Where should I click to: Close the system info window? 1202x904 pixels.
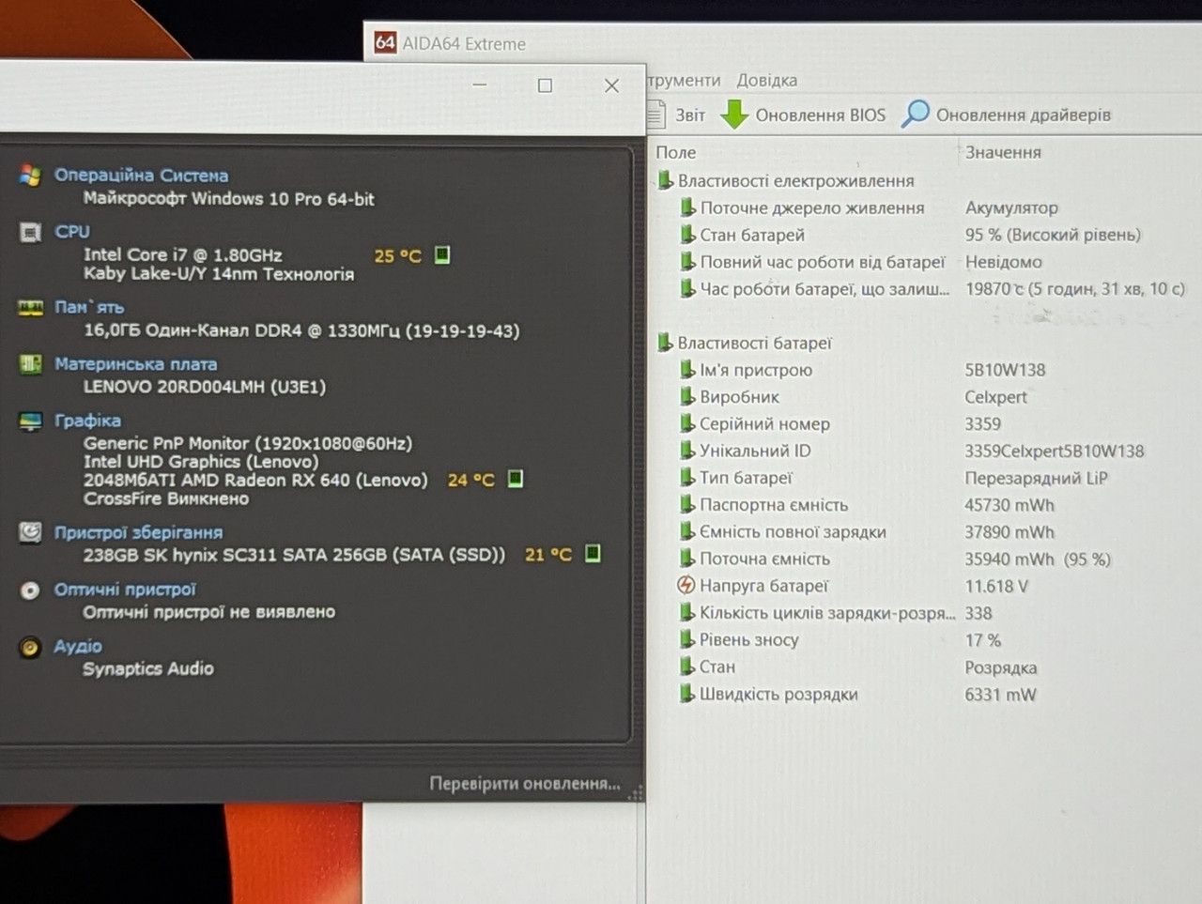[x=611, y=85]
